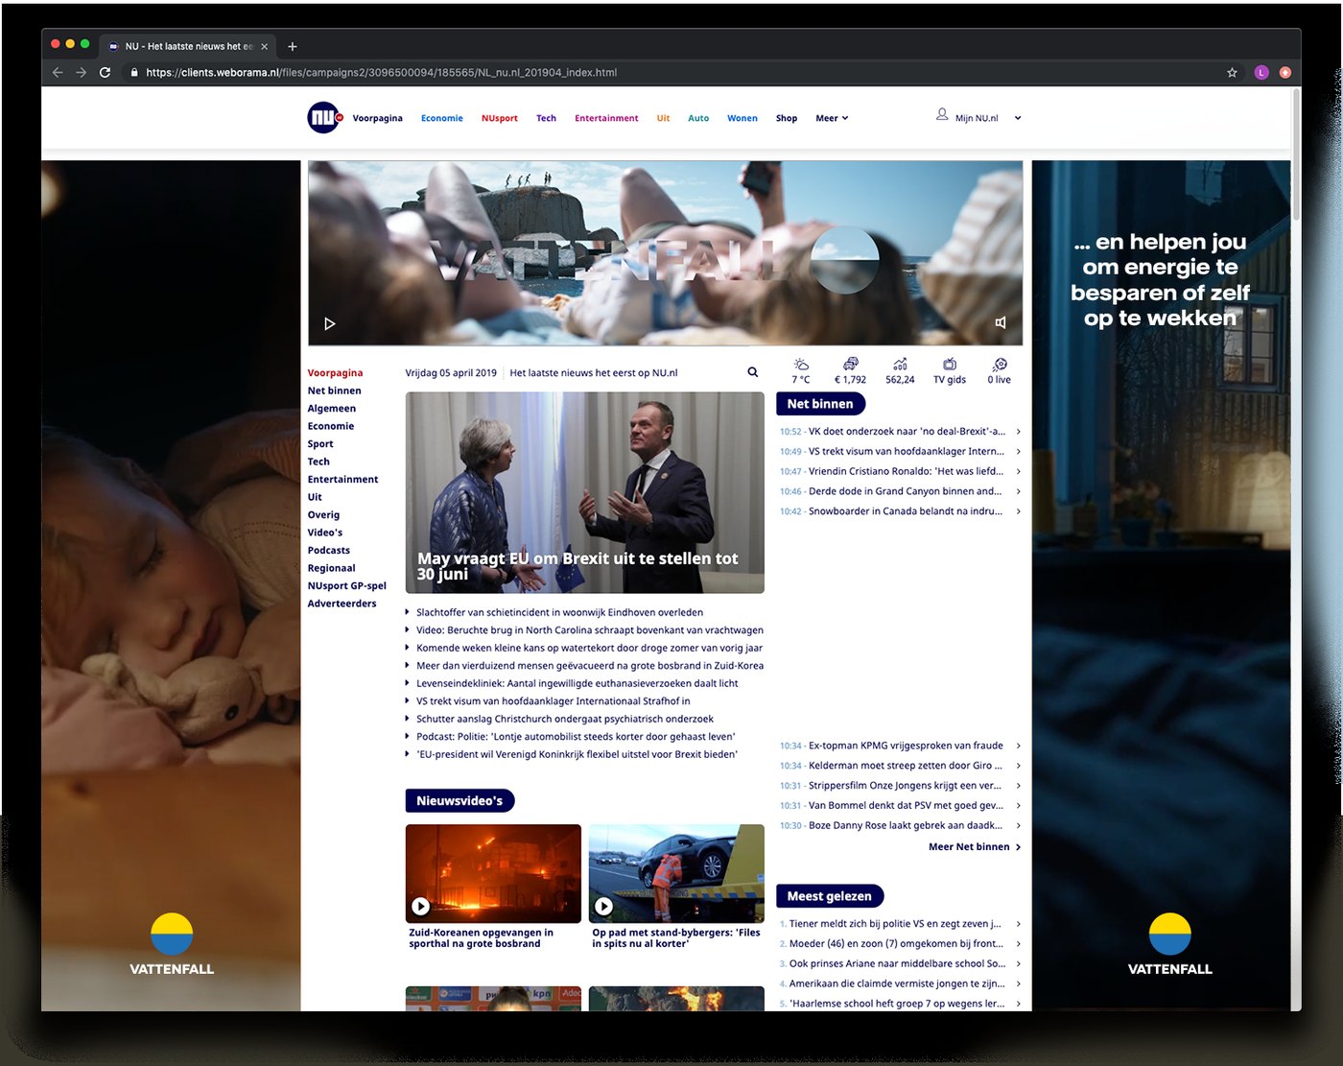Close the NU browser tab
1343x1066 pixels.
(x=265, y=46)
